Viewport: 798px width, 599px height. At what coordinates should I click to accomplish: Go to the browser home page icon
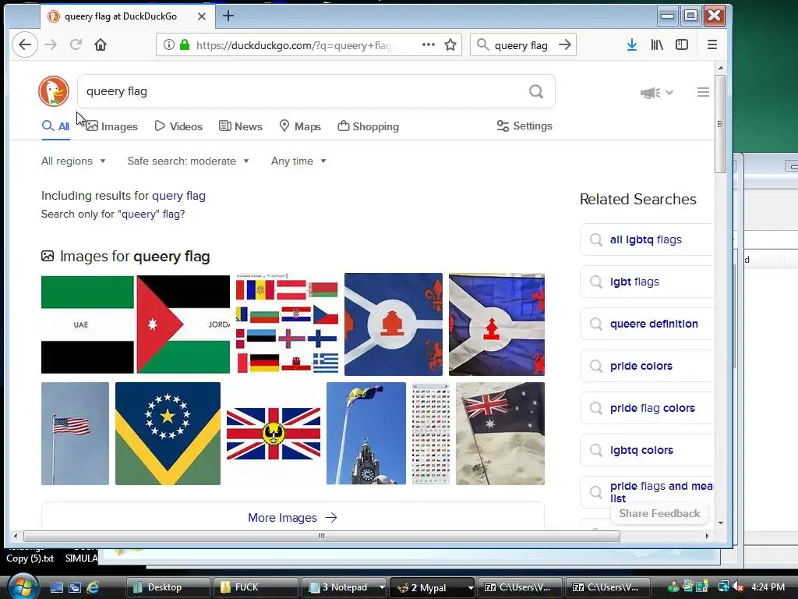pyautogui.click(x=101, y=44)
